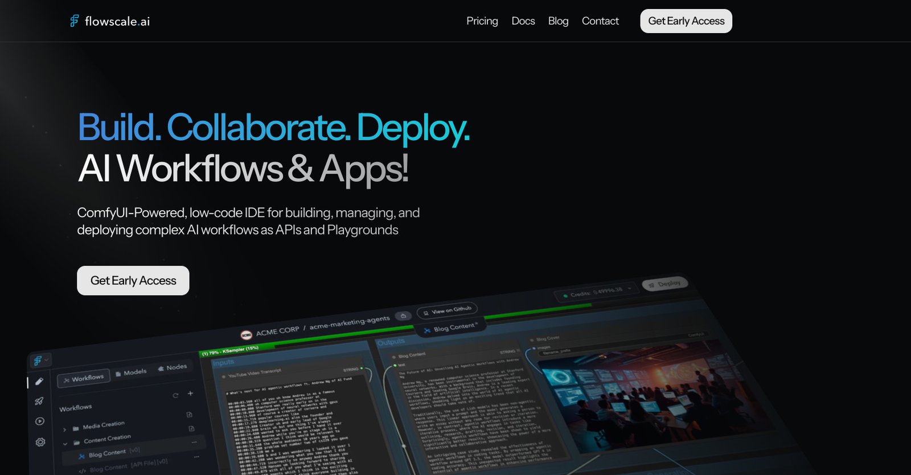
Task: Click the Outputs group label
Action: click(391, 342)
